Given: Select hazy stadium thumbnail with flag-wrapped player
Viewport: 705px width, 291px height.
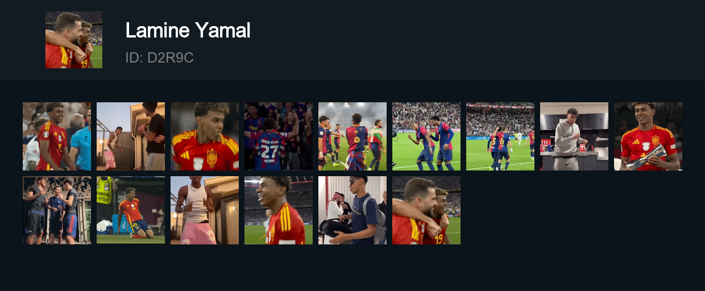Looking at the screenshot, I should (x=353, y=136).
